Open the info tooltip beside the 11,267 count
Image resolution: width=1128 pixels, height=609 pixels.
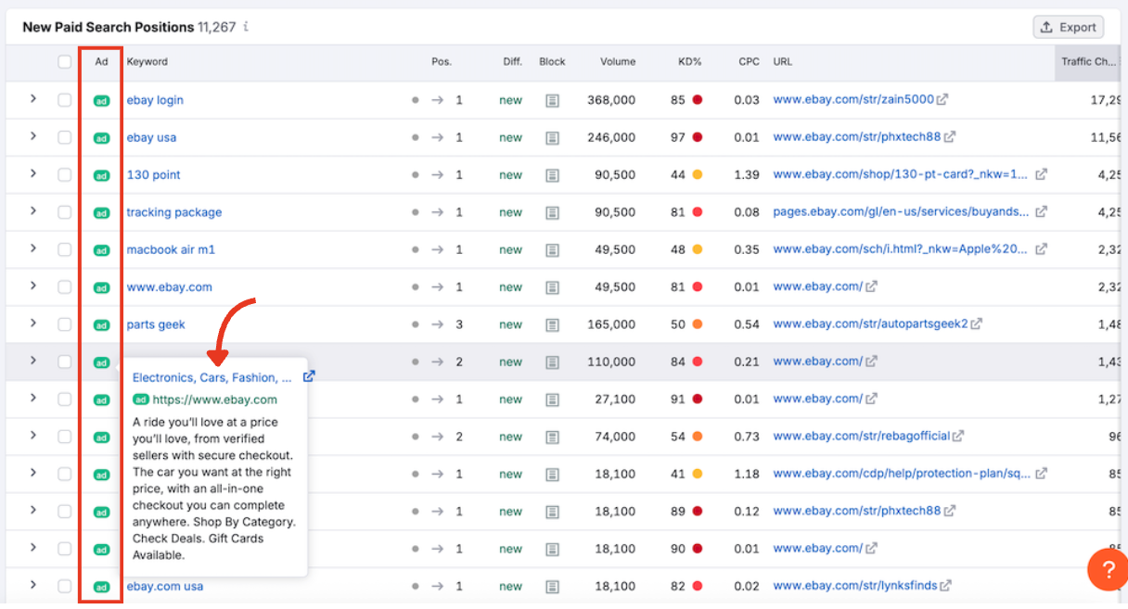[244, 28]
